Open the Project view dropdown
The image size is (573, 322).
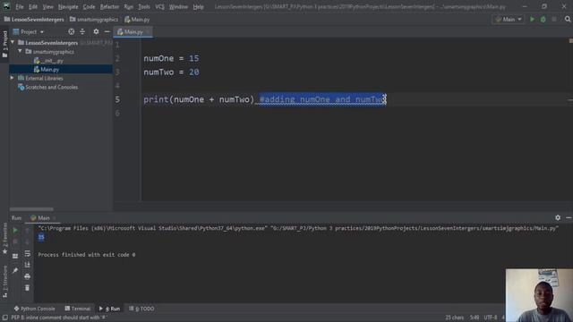[x=29, y=32]
